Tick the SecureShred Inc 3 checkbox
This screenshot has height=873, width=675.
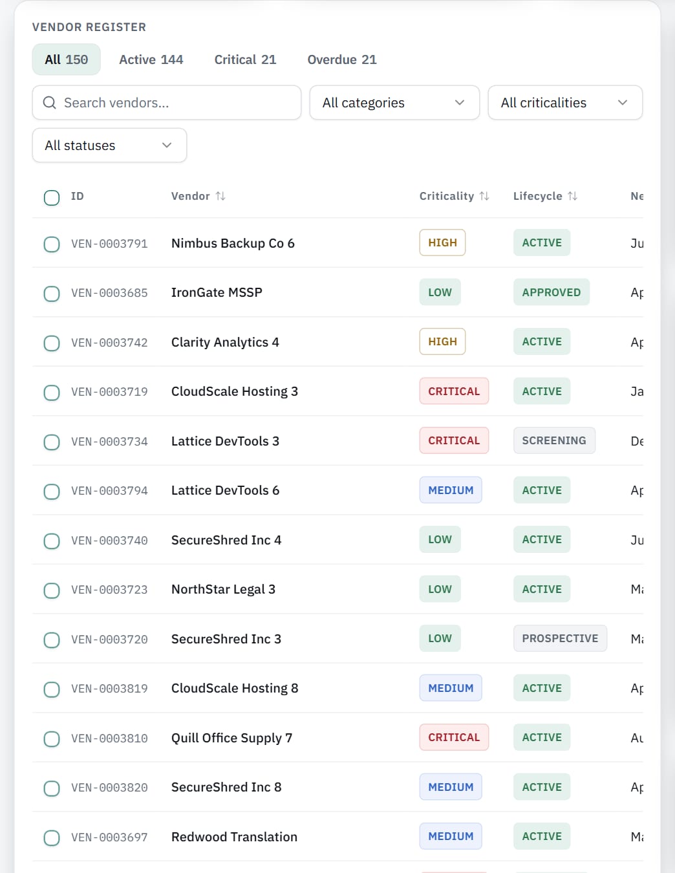pos(52,640)
